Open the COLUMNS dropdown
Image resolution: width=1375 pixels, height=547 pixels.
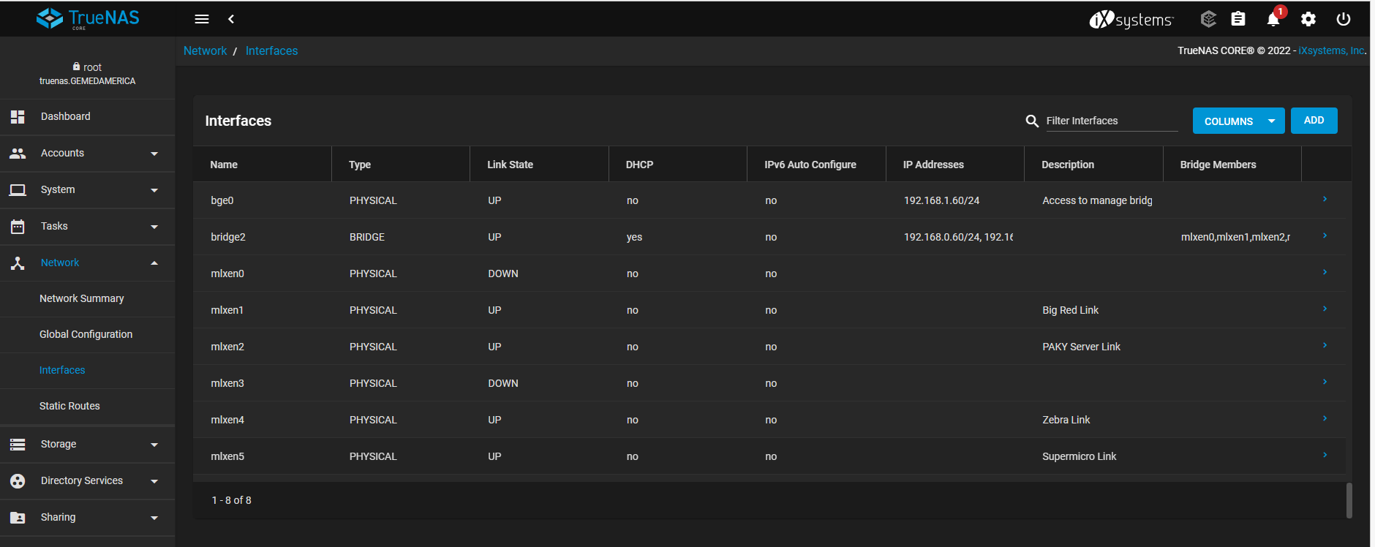click(x=1238, y=121)
